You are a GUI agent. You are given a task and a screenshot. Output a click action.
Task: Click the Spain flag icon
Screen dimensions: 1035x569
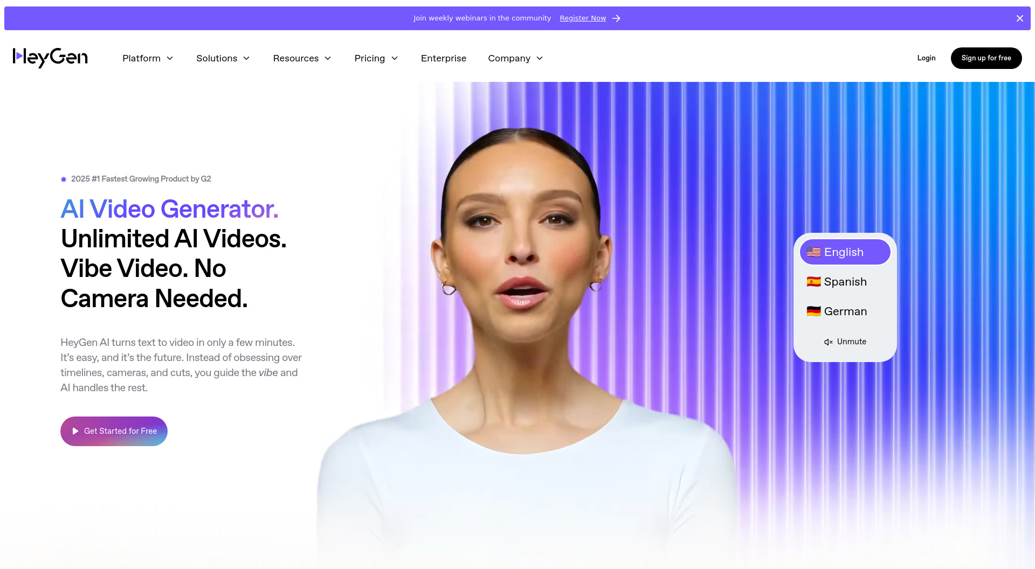(x=813, y=282)
